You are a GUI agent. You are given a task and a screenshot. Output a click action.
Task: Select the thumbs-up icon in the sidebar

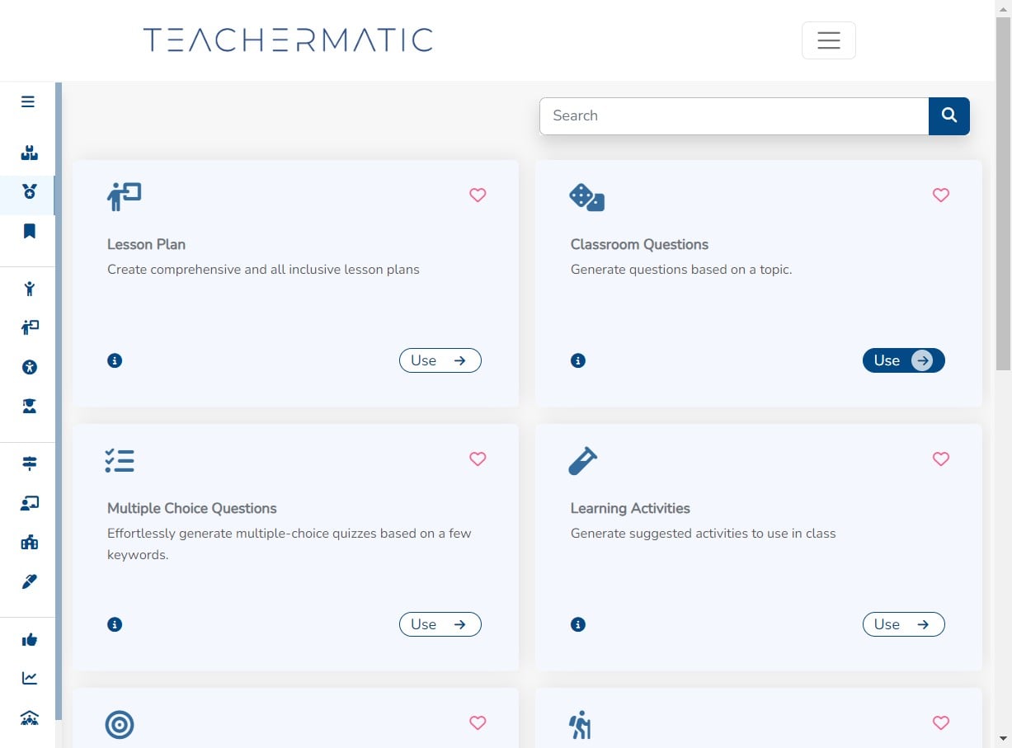pos(30,640)
